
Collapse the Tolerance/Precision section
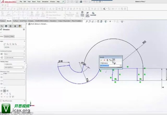[24, 51]
